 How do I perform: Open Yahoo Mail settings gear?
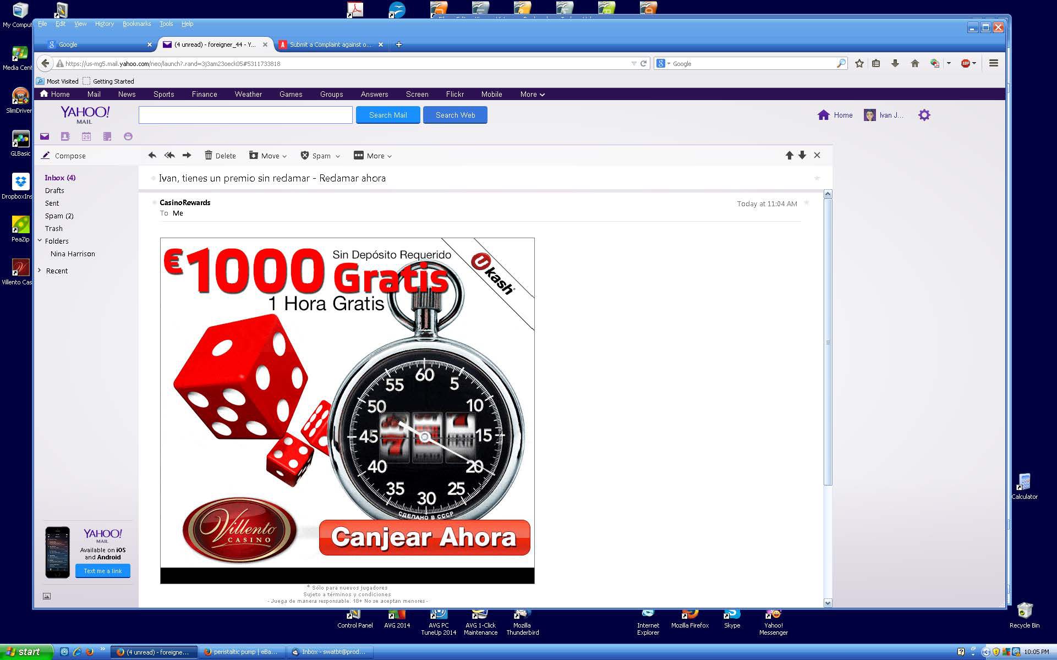(924, 115)
